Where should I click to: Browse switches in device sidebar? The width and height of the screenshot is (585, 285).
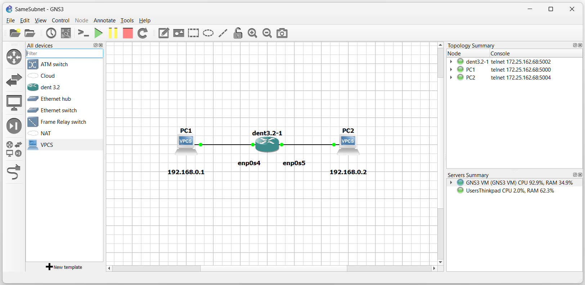point(14,80)
